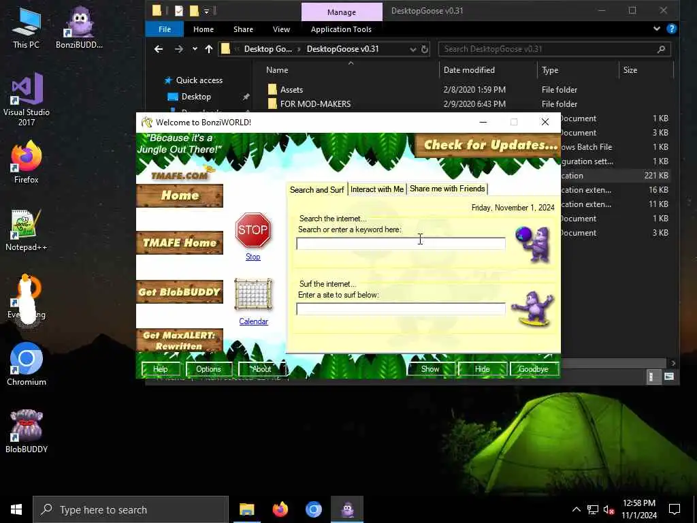This screenshot has width=697, height=523.
Task: Click the red STOP sign icon
Action: (253, 230)
